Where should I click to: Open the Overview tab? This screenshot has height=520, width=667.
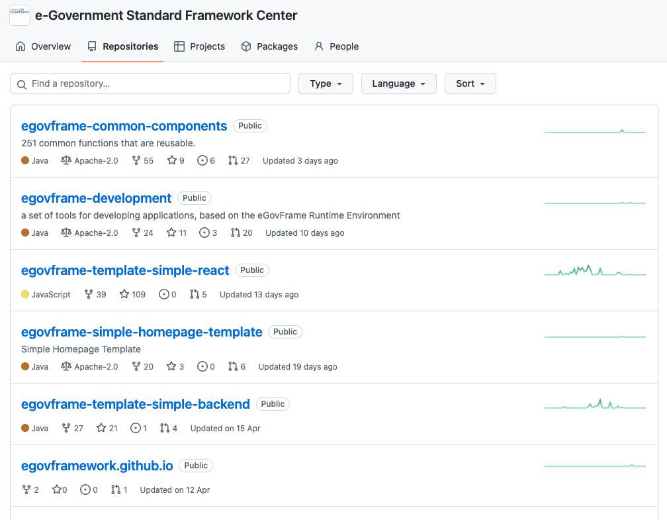click(x=43, y=46)
